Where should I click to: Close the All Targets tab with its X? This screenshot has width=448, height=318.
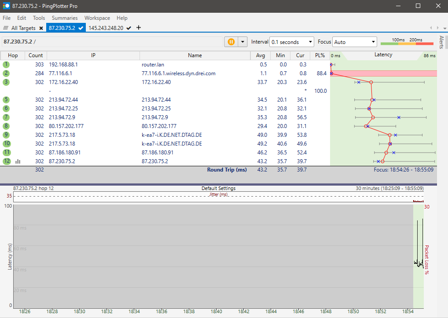(x=41, y=28)
